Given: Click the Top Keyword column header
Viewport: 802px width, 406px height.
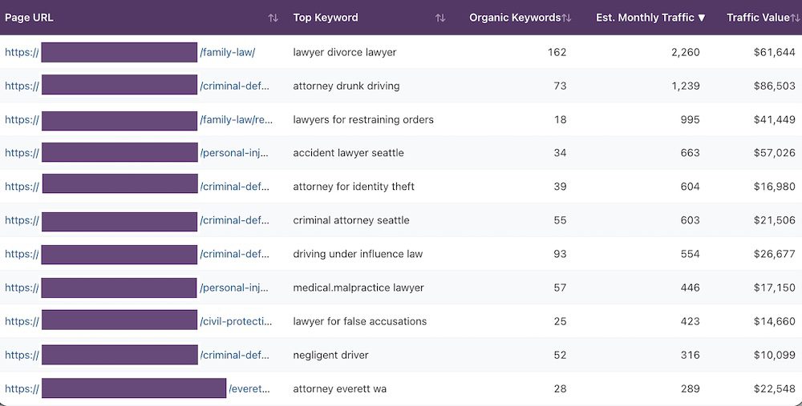Looking at the screenshot, I should pyautogui.click(x=326, y=18).
